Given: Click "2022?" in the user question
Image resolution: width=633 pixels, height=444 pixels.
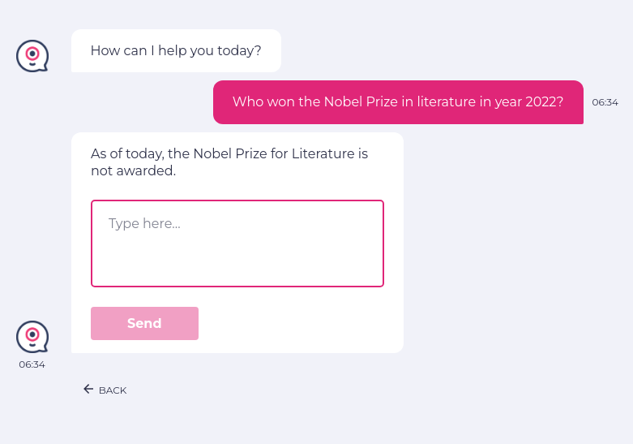Looking at the screenshot, I should pyautogui.click(x=543, y=102).
